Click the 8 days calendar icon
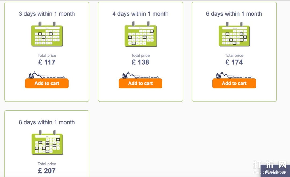The image size is (290, 177). [x=47, y=144]
